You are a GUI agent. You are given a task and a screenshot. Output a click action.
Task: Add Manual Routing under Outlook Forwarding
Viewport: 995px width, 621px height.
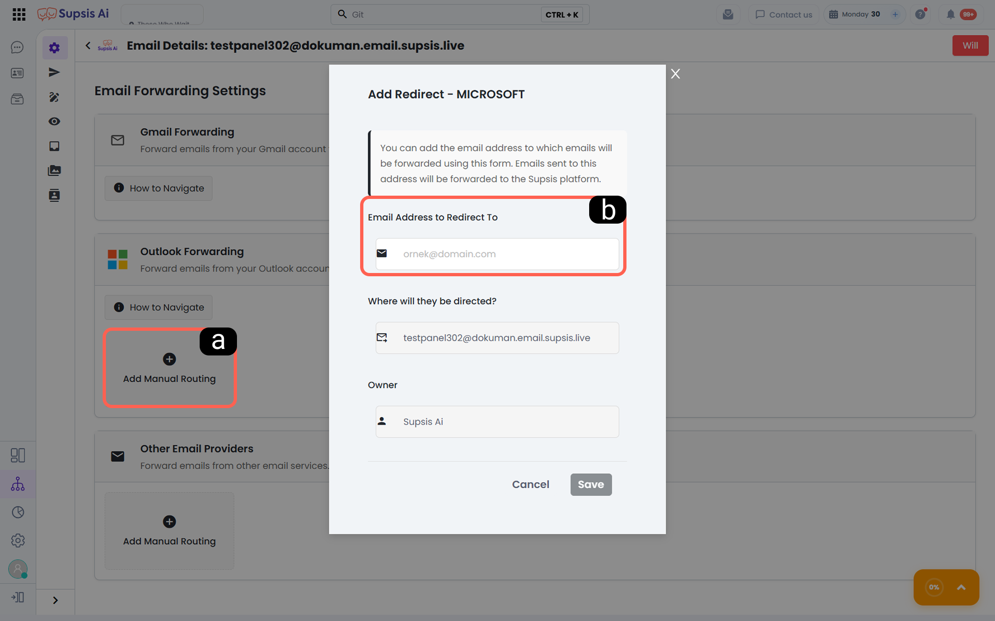[169, 368]
